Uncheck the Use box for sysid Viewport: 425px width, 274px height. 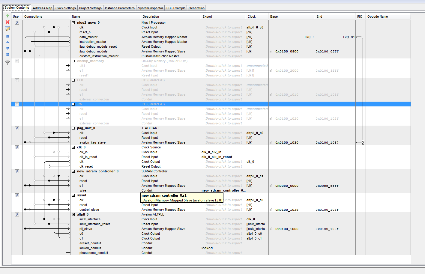pos(17,195)
